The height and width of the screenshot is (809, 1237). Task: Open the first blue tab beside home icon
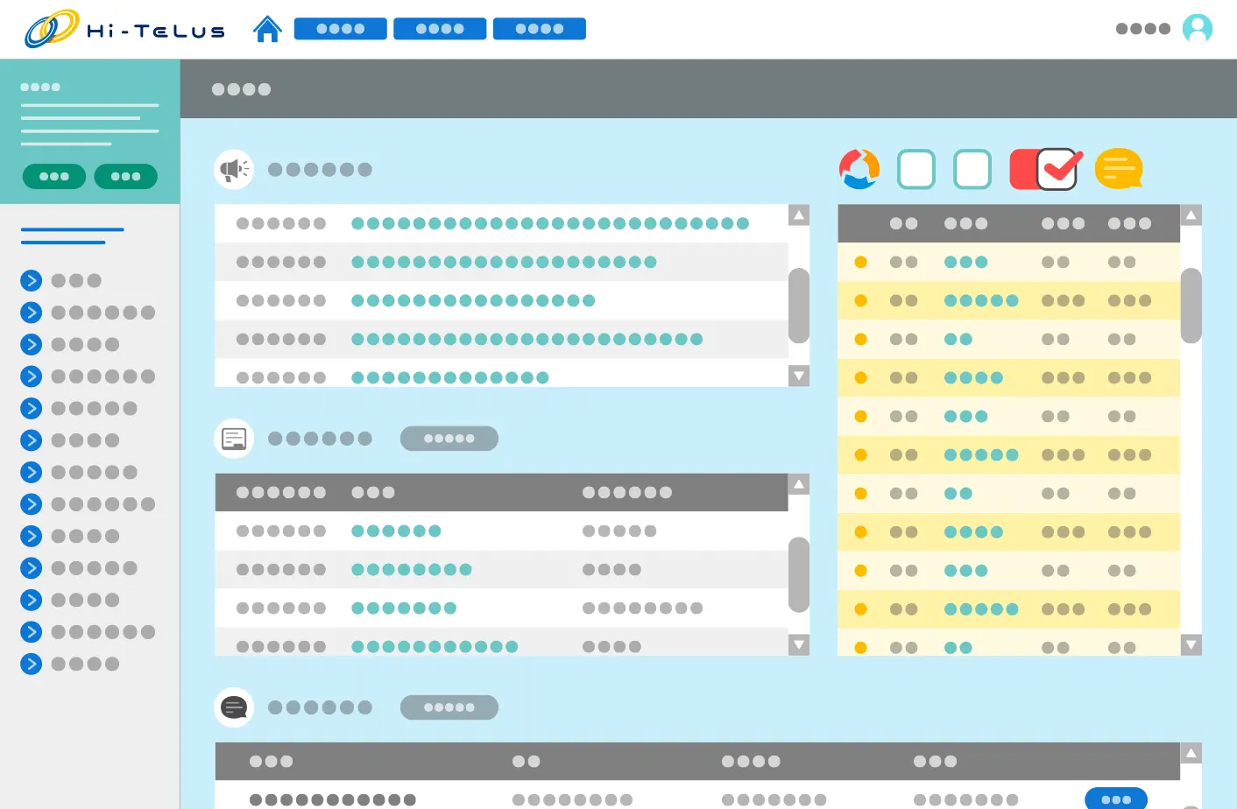click(341, 29)
